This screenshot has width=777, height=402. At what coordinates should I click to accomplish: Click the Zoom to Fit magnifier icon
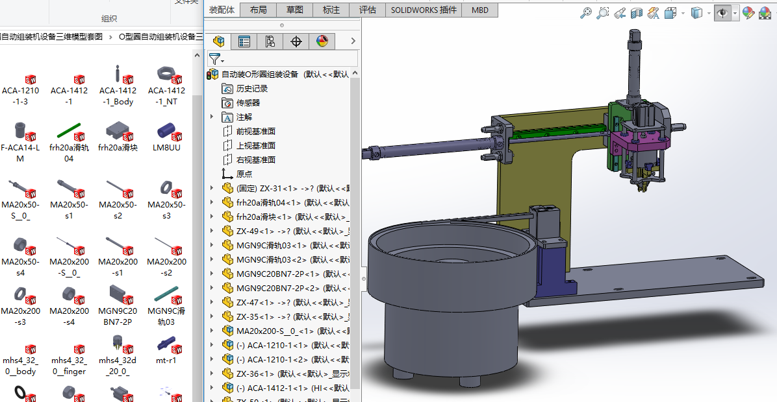(x=586, y=12)
